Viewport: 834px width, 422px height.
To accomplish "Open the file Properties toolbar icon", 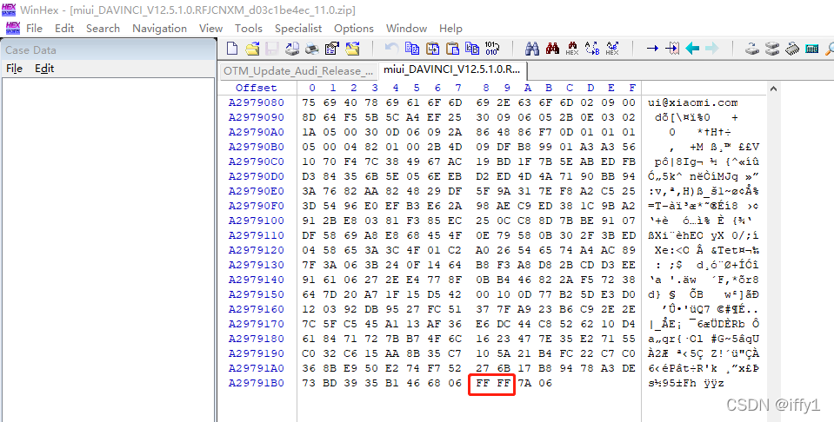I will click(x=332, y=49).
